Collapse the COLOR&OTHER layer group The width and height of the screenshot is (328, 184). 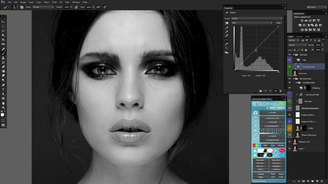tap(296, 83)
